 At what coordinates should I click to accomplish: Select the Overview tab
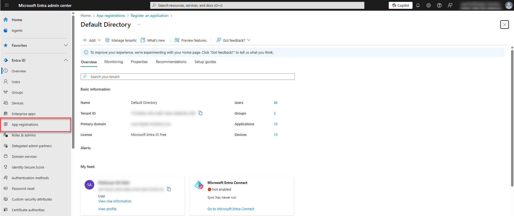[89, 62]
